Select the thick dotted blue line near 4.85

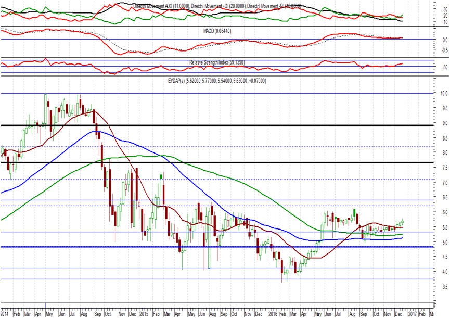point(217,247)
